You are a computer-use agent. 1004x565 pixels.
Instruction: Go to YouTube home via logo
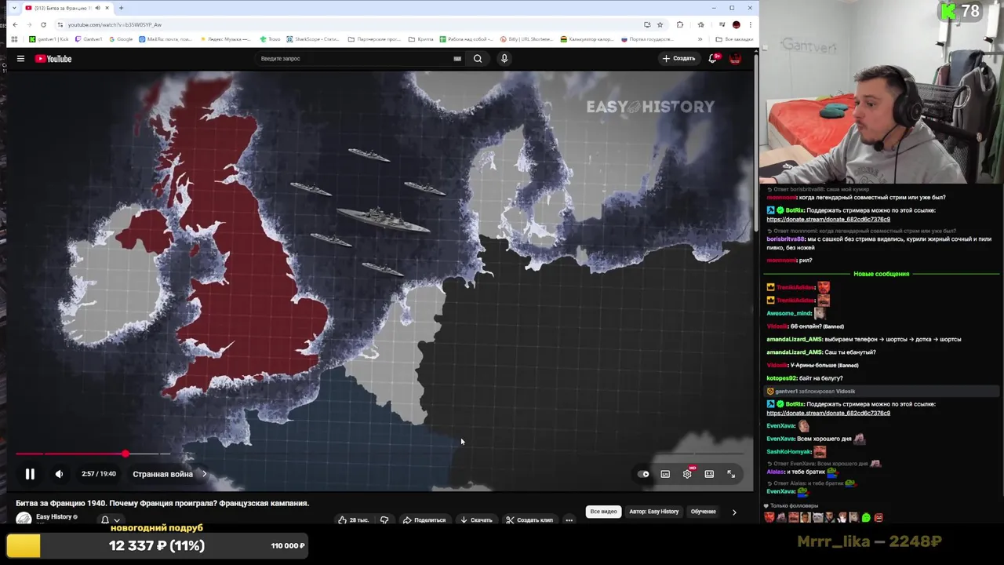[53, 59]
